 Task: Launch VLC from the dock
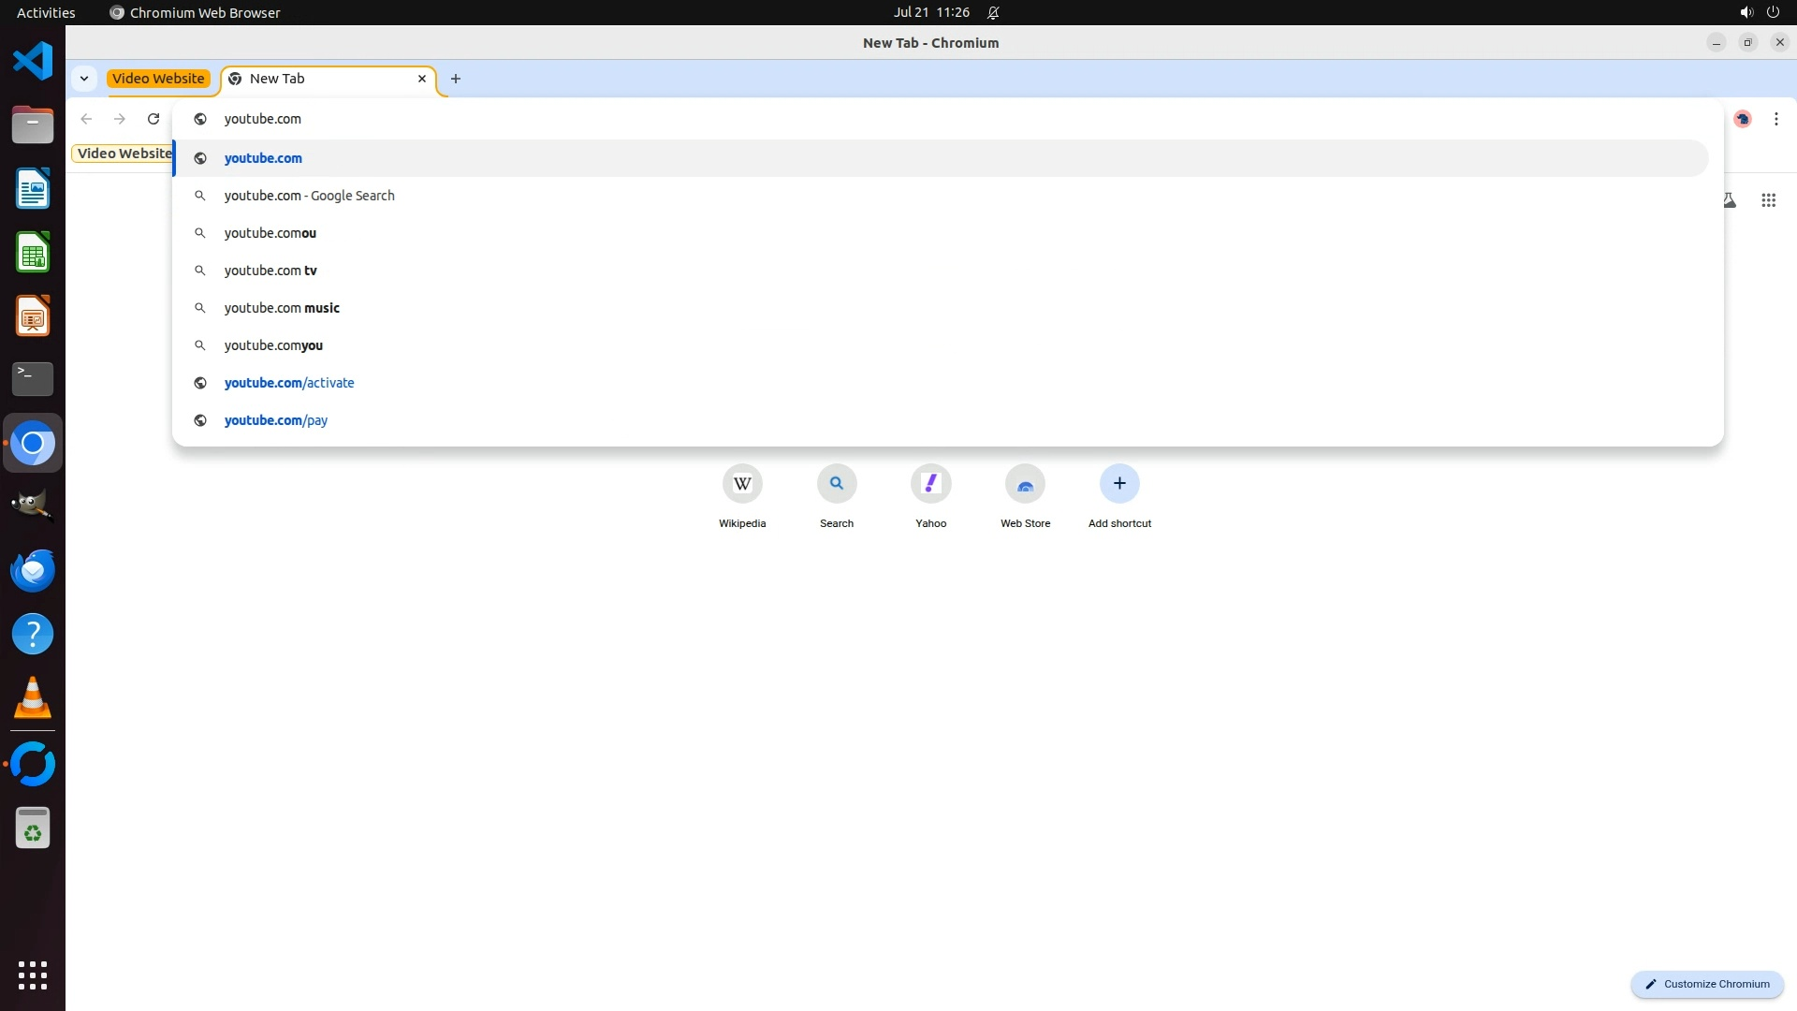coord(33,697)
